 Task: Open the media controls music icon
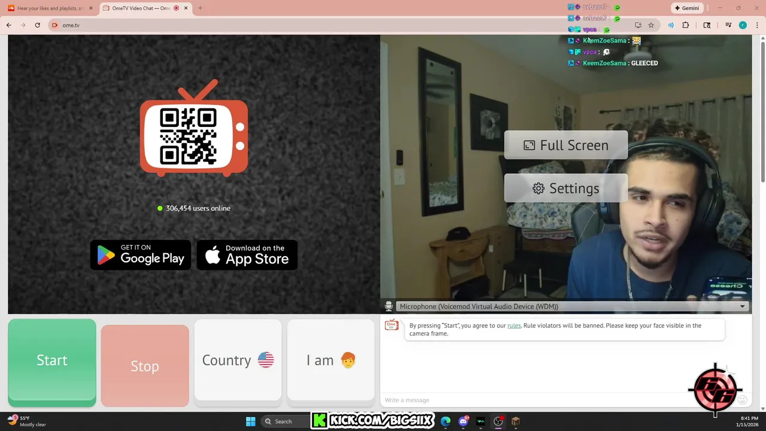pyautogui.click(x=728, y=25)
